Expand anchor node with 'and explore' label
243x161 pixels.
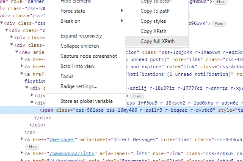point(22,66)
